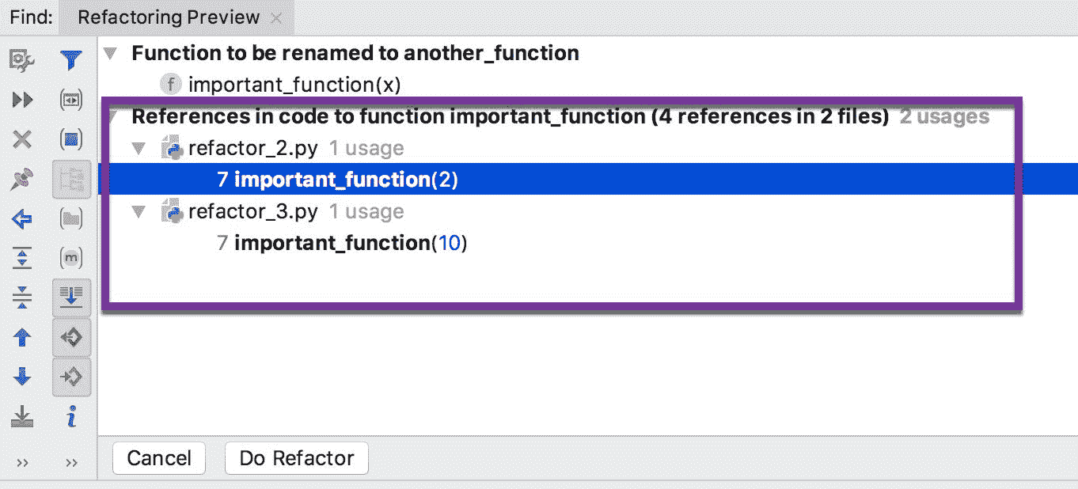This screenshot has width=1078, height=489.
Task: Pin the tab with the pushpin icon
Action: [22, 179]
